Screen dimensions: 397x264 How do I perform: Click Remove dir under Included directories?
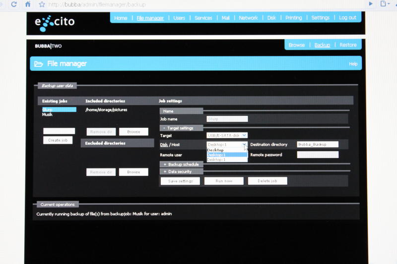pyautogui.click(x=101, y=132)
